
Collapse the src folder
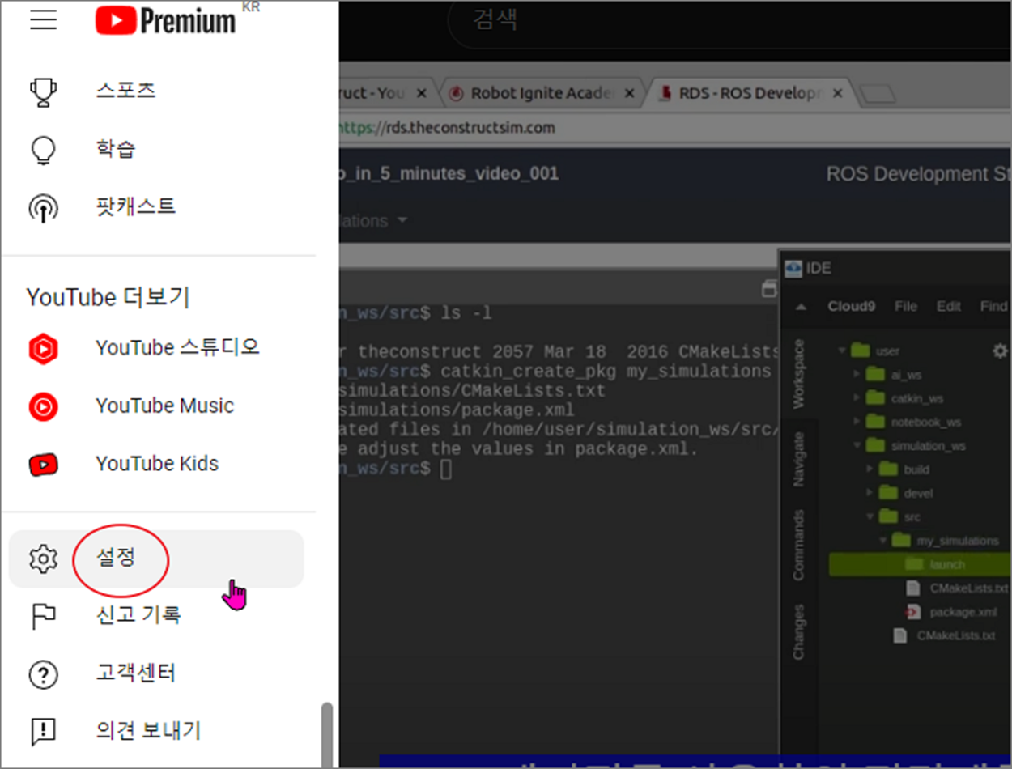(x=870, y=516)
